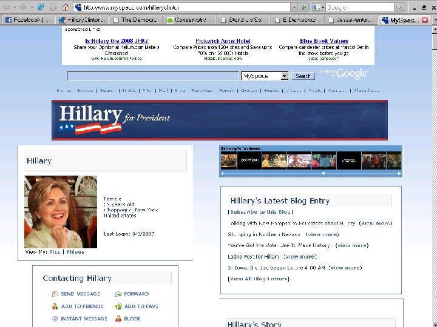Click the Hillary for President banner
Image resolution: width=437 pixels, height=327 pixels.
pos(220,120)
